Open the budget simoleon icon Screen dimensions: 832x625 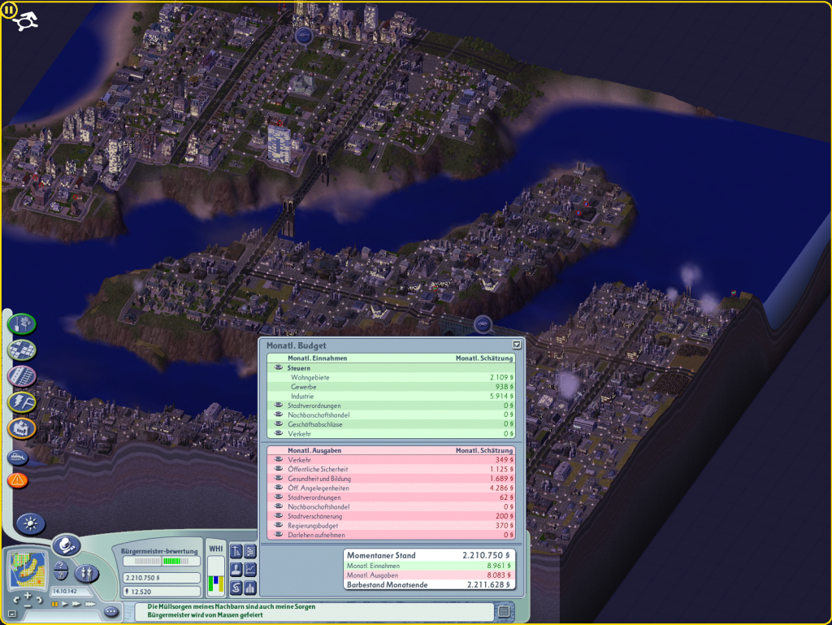tap(236, 588)
